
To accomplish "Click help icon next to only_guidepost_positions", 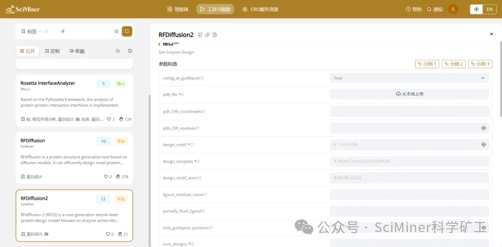I will click(211, 228).
